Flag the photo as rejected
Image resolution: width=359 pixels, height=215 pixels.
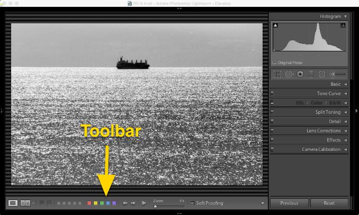click(49, 203)
